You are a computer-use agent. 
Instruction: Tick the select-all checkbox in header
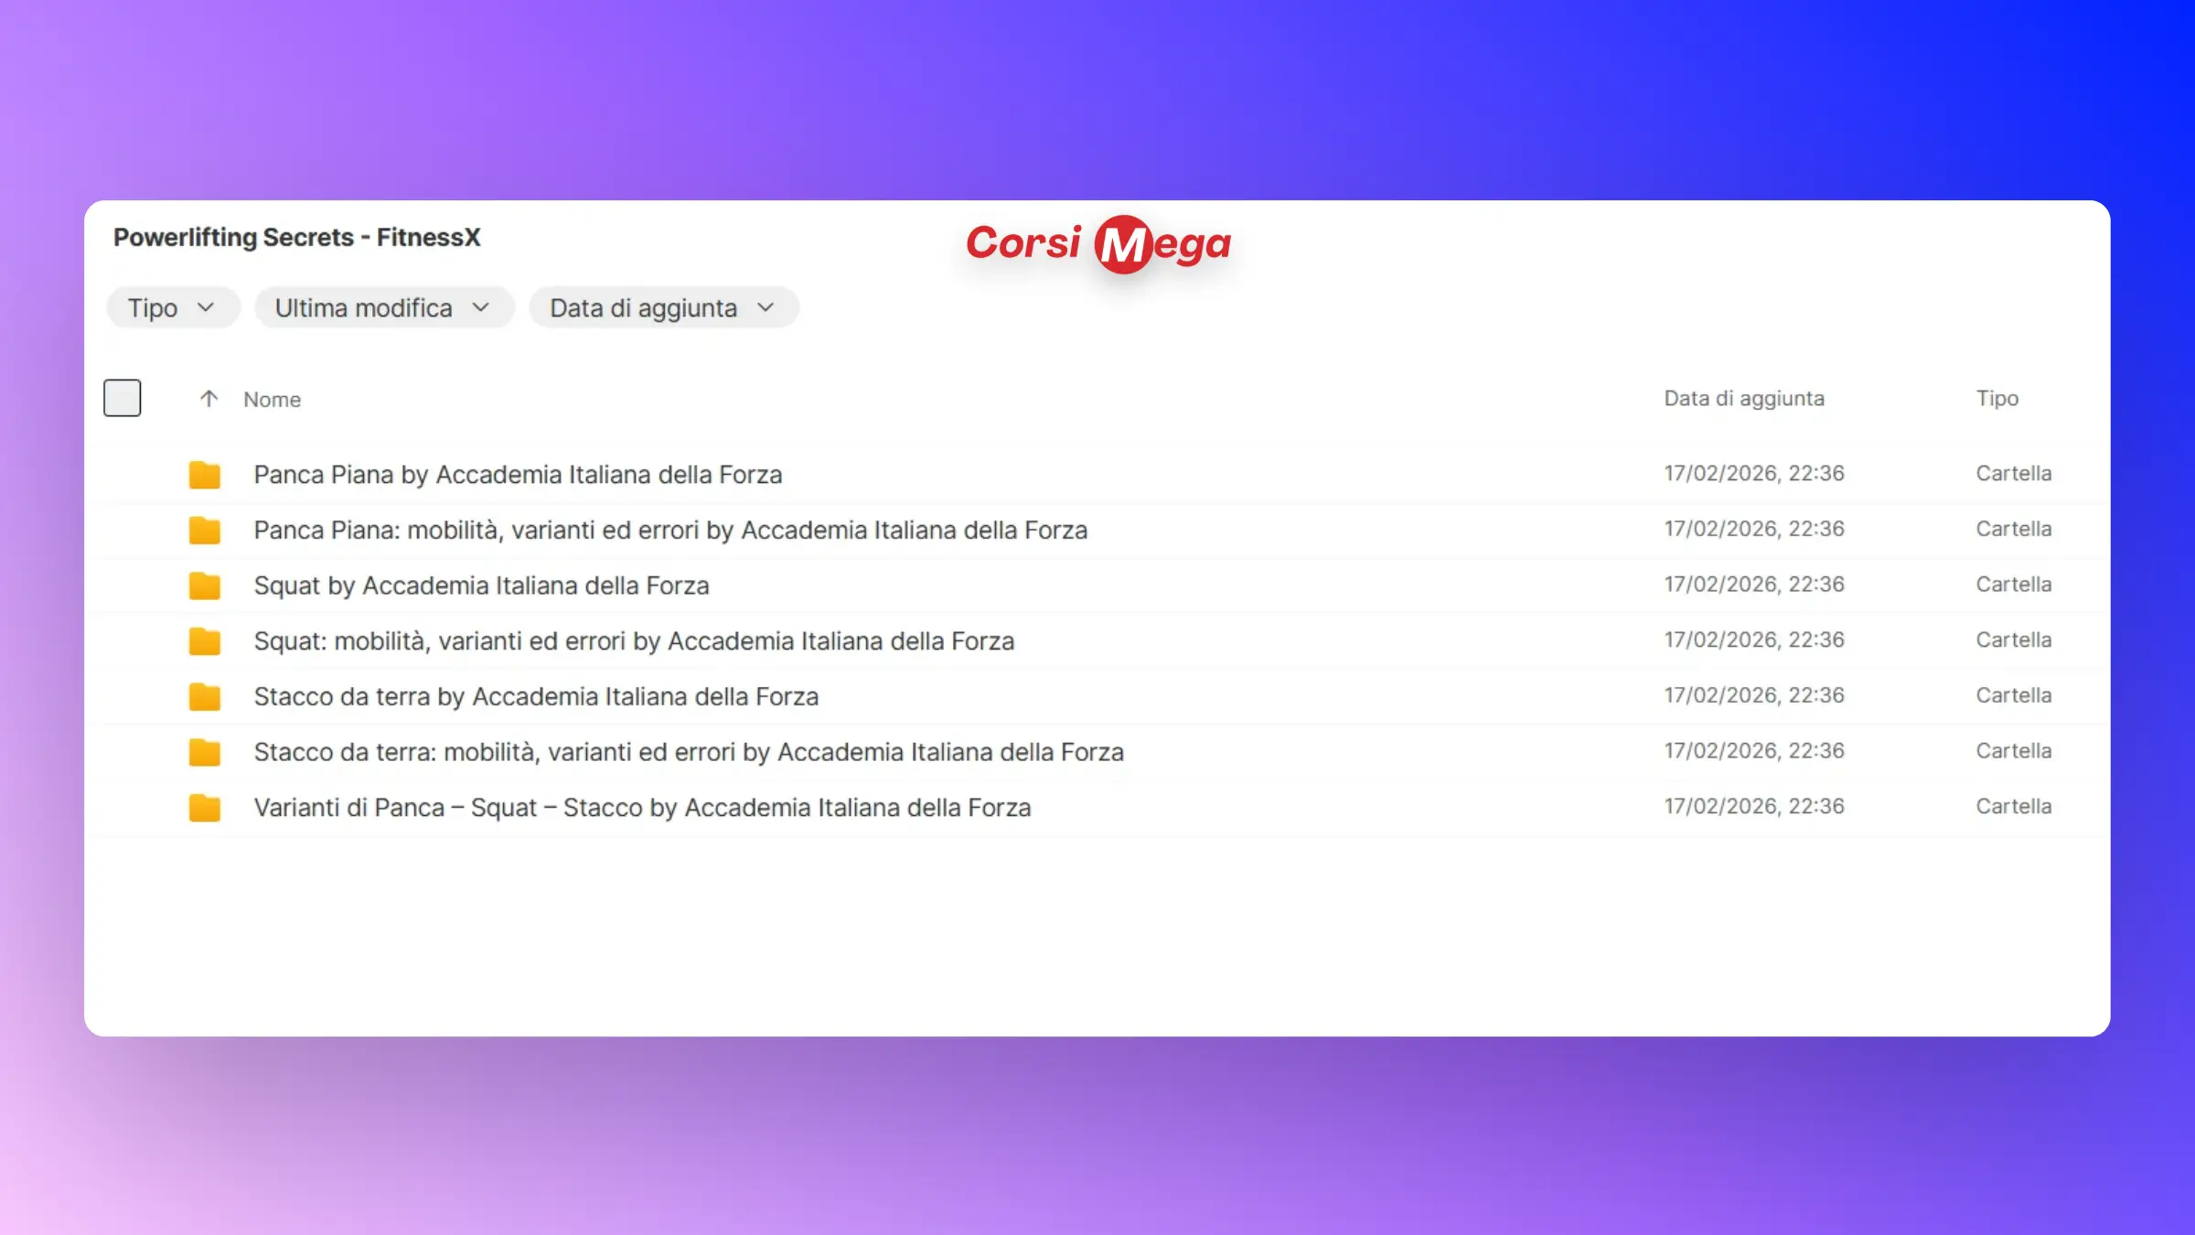(122, 398)
